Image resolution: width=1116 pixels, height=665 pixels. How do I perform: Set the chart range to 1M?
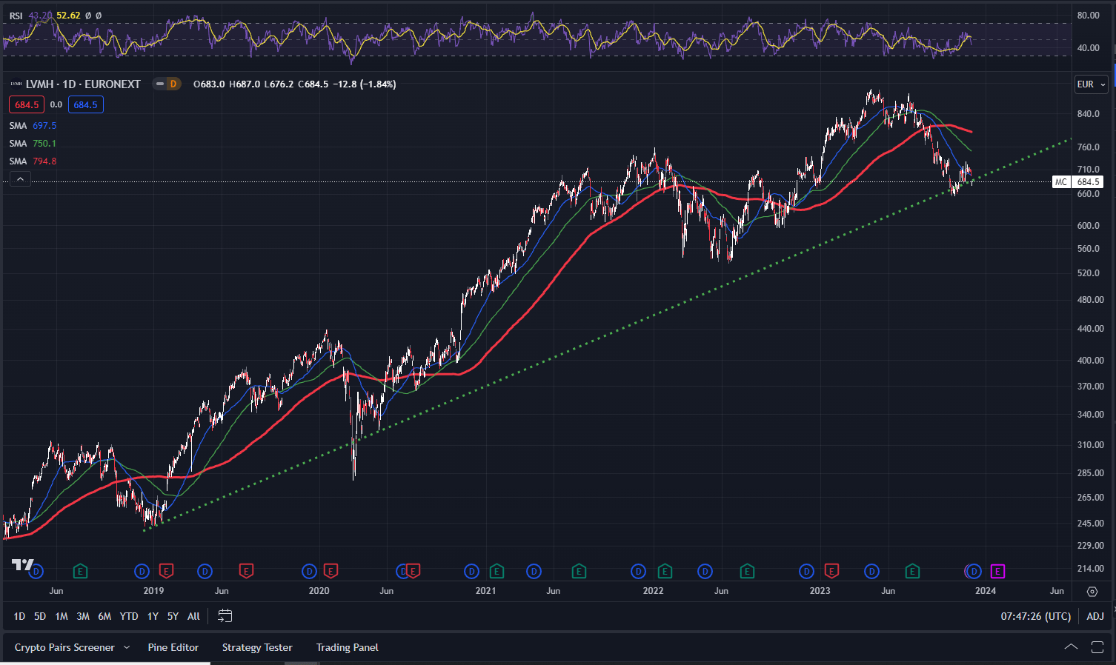coord(62,616)
